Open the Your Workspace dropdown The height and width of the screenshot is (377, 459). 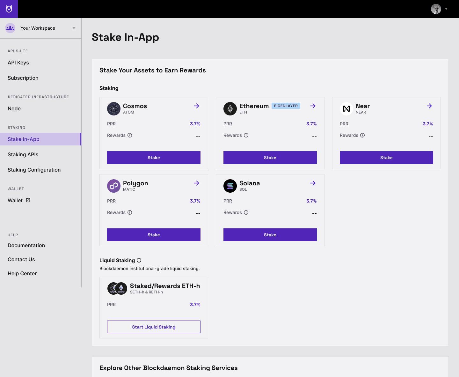40,28
